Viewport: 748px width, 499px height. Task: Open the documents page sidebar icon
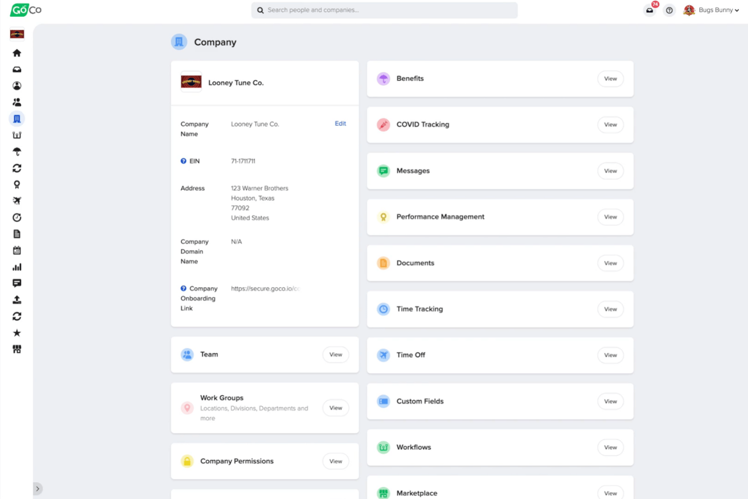pos(17,234)
